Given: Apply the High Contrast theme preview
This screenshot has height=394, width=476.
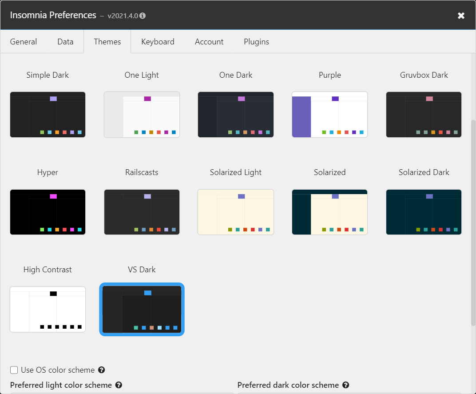Looking at the screenshot, I should pos(48,309).
